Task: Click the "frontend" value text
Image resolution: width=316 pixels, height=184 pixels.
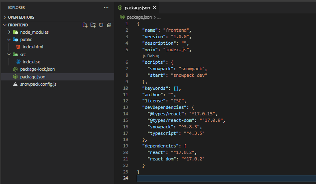Action: tap(176, 30)
